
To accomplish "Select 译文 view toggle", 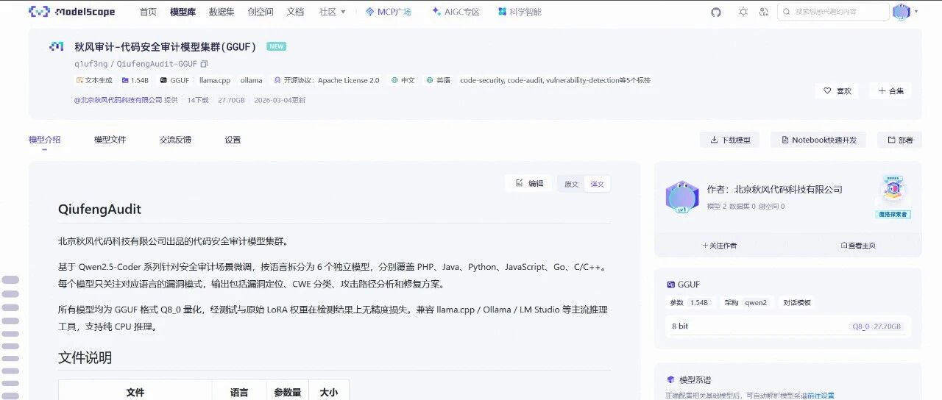I will [597, 184].
